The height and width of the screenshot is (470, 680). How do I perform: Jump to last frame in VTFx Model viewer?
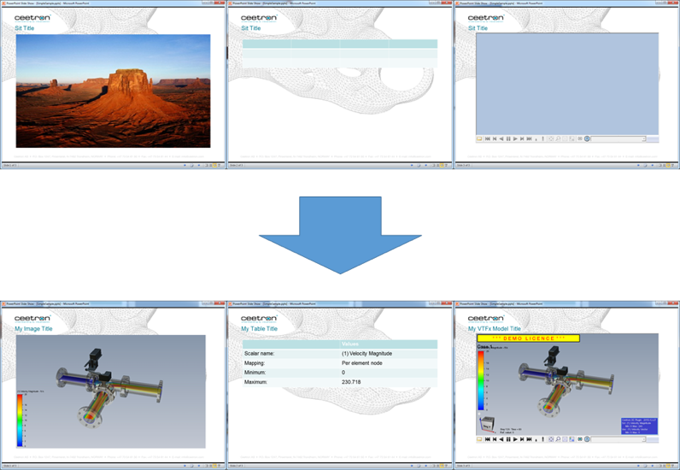pyautogui.click(x=529, y=439)
